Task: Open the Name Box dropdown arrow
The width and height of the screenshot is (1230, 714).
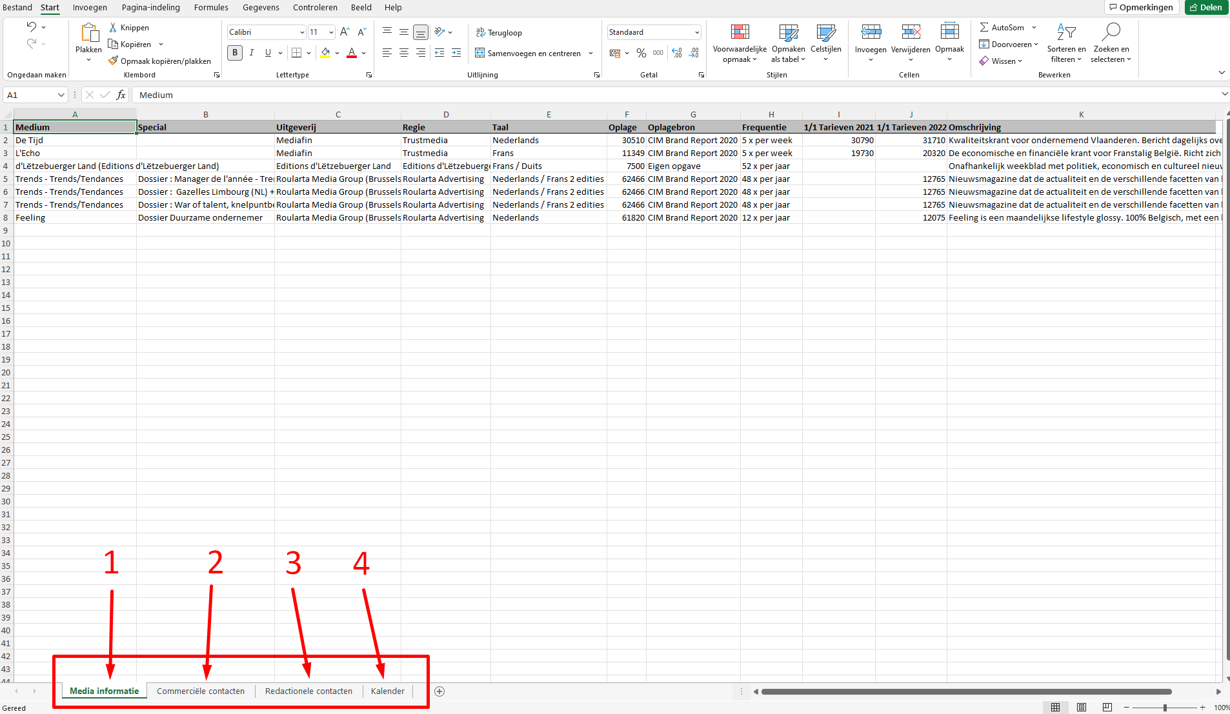Action: [x=61, y=95]
